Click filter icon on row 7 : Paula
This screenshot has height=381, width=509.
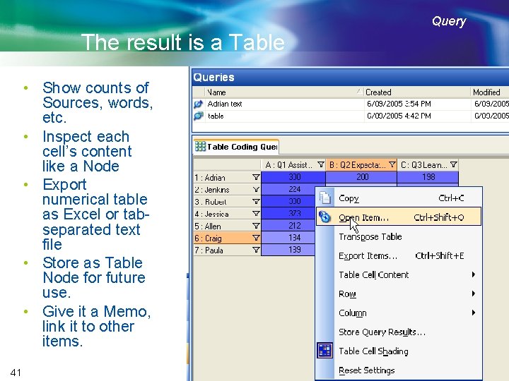256,250
